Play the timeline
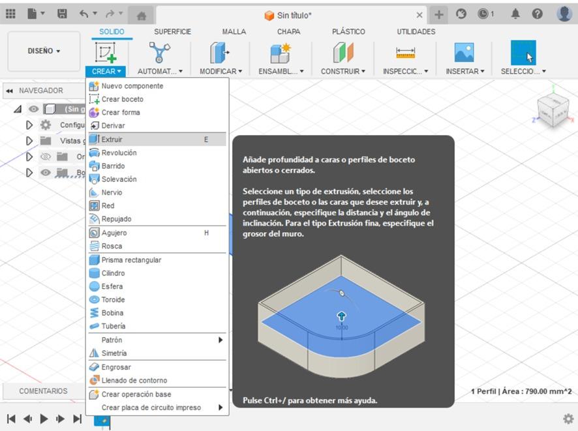 [x=44, y=419]
